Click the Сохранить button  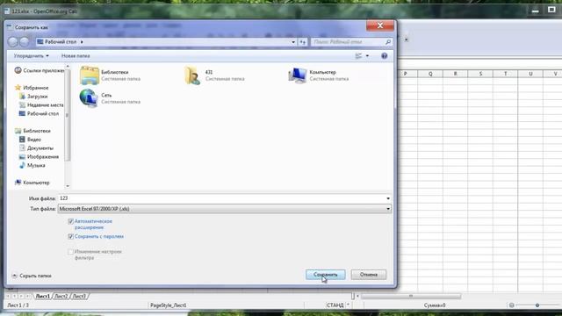click(326, 275)
